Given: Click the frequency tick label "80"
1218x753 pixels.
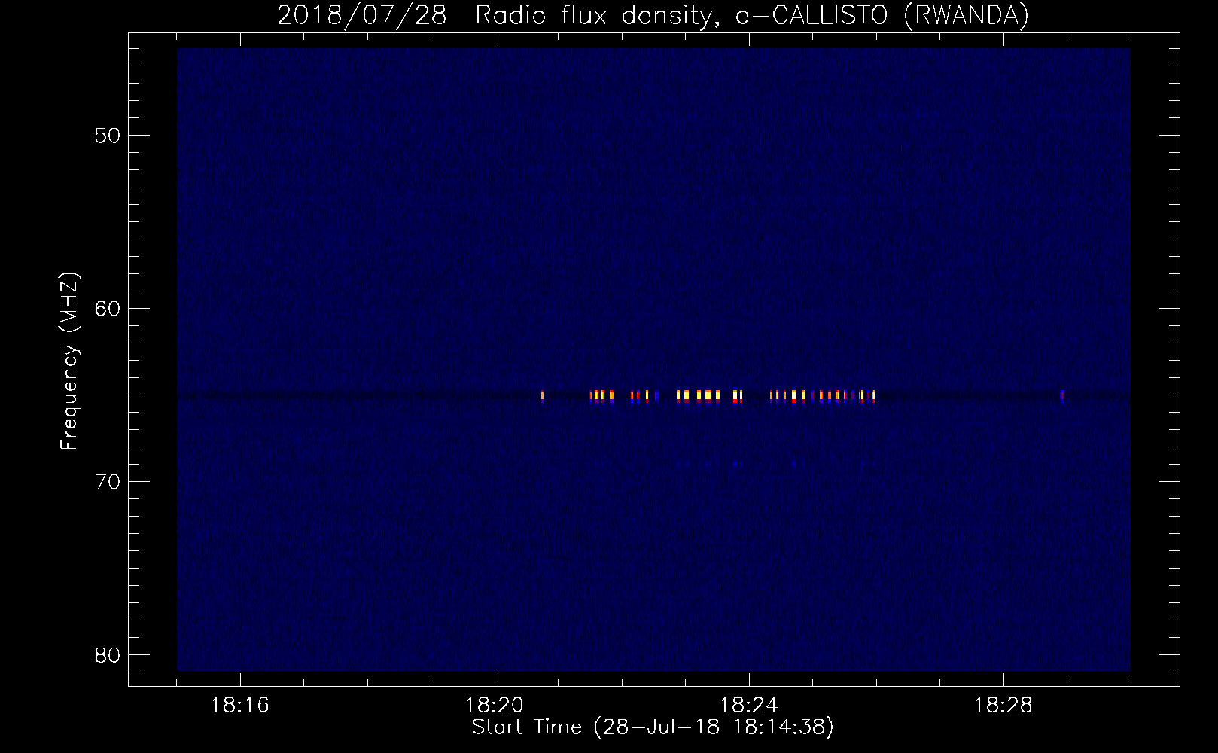Looking at the screenshot, I should coord(108,655).
